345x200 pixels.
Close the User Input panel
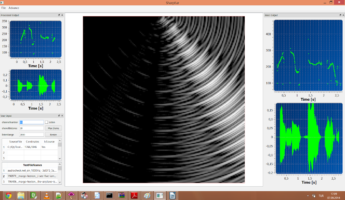coord(62,115)
